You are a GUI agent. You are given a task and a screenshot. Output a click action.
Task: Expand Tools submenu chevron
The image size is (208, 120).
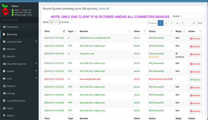[x=36, y=78]
